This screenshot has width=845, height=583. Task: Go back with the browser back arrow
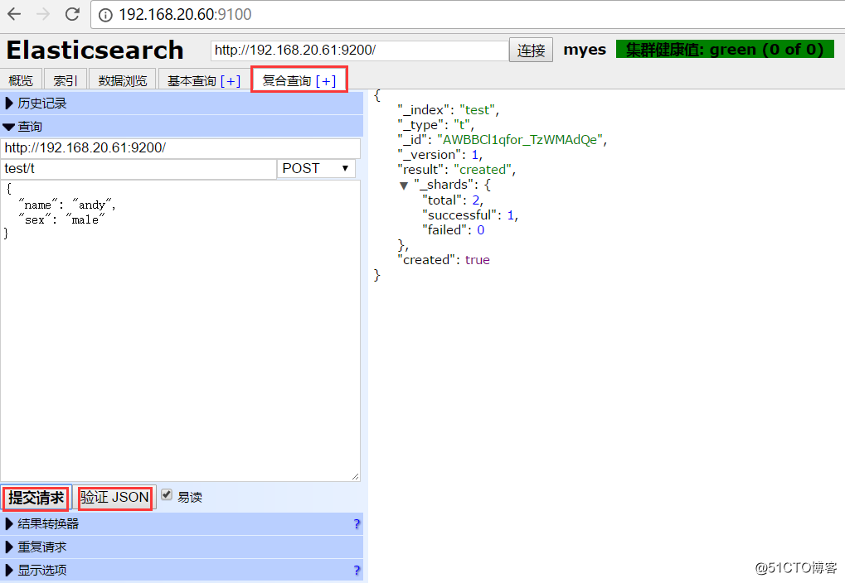coord(14,15)
